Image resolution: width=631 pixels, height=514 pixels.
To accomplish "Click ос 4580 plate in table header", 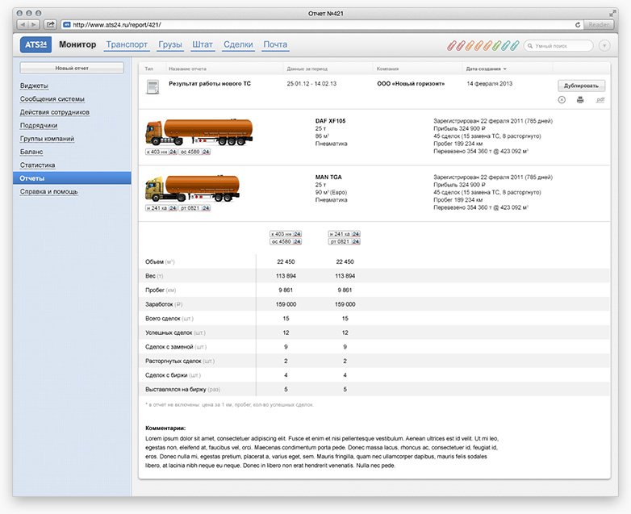I will click(x=286, y=241).
